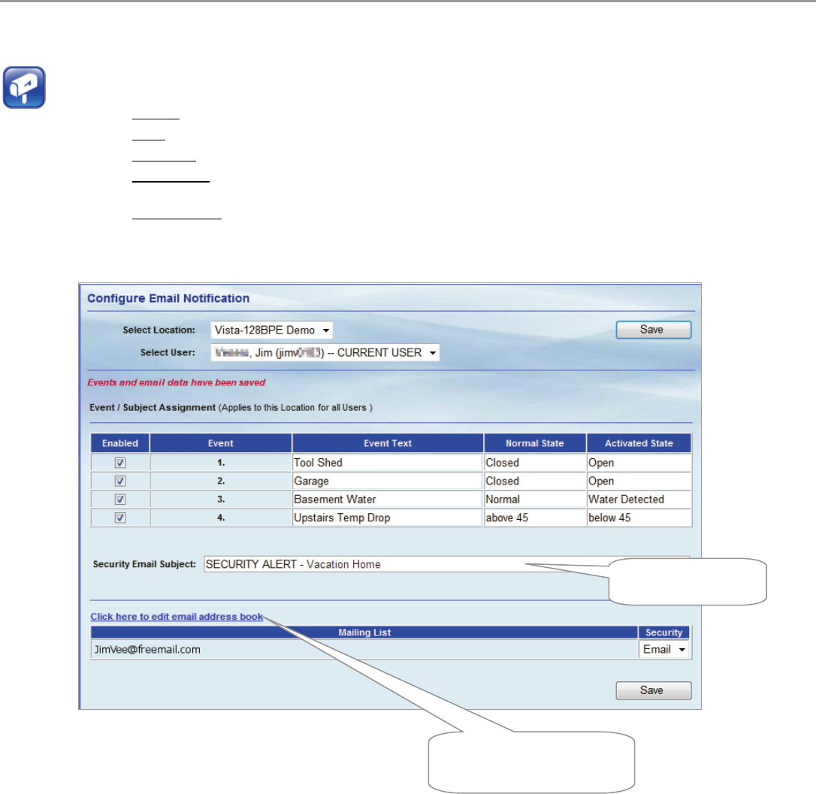Click event number 4 cell
Screen dimensions: 816x794
(221, 518)
